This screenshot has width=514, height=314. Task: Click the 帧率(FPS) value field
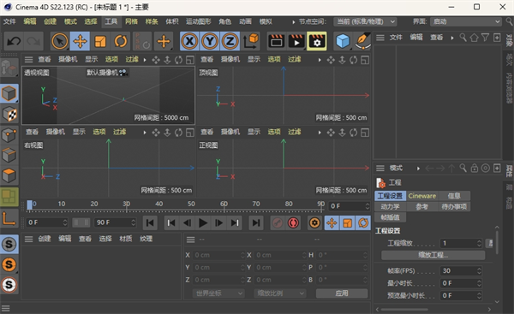(461, 271)
